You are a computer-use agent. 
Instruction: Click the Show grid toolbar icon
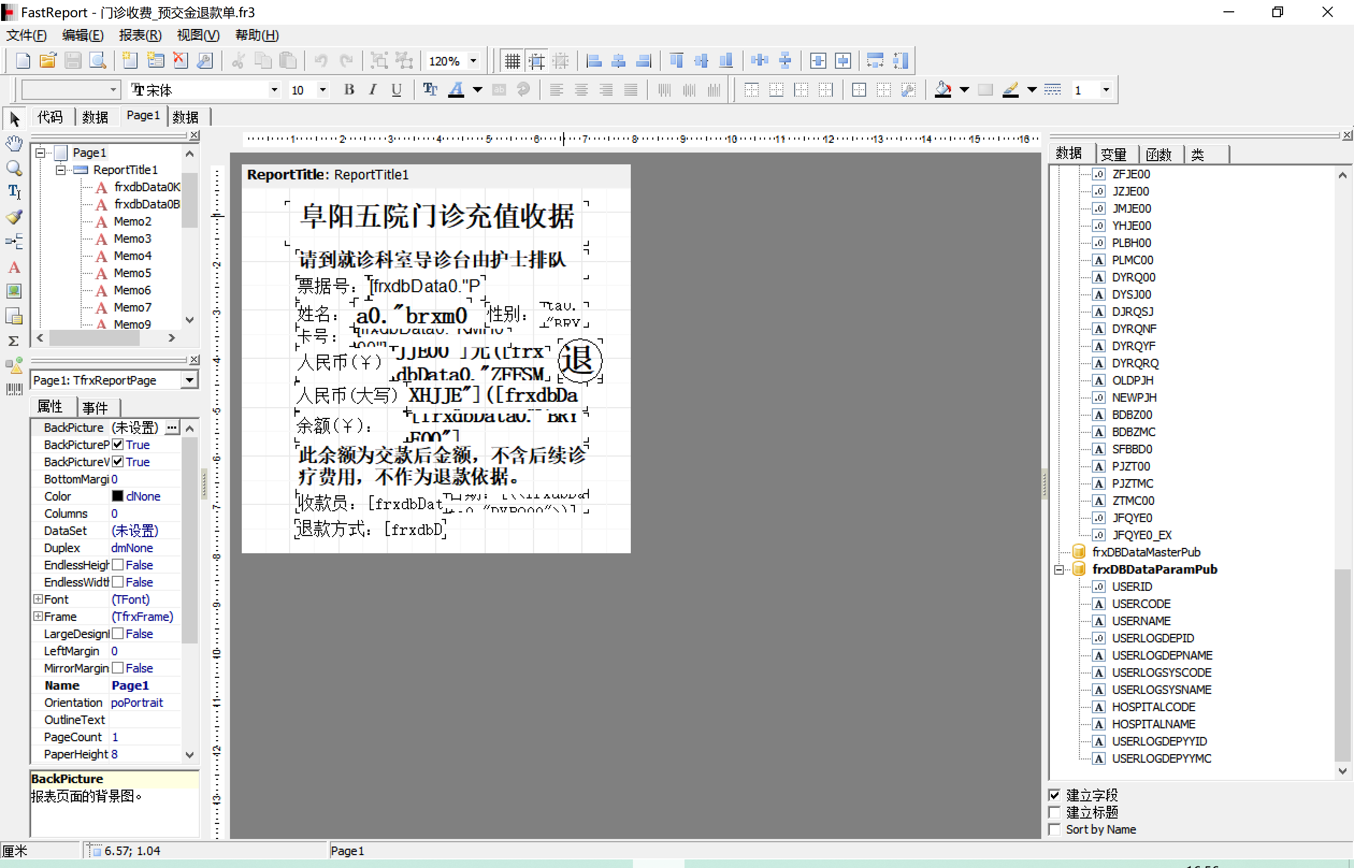512,60
